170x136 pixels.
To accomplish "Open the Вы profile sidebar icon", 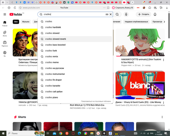I will (x=5, y=54).
